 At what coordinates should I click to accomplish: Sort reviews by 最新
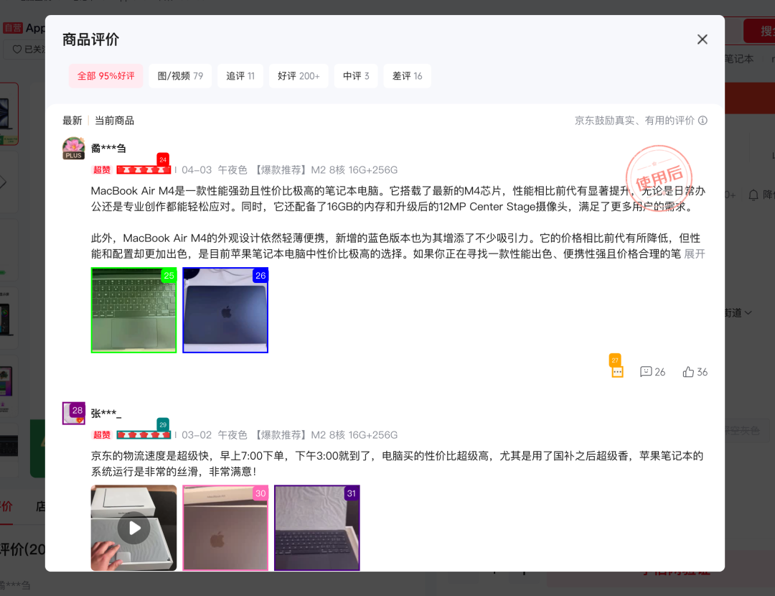(72, 120)
